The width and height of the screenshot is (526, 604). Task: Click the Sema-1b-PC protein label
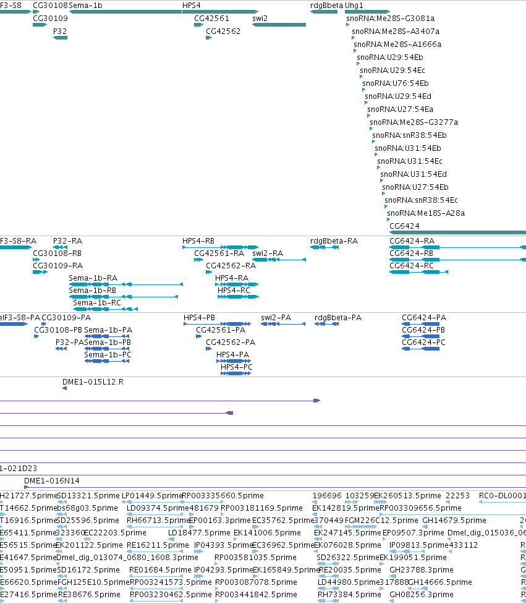pyautogui.click(x=108, y=355)
